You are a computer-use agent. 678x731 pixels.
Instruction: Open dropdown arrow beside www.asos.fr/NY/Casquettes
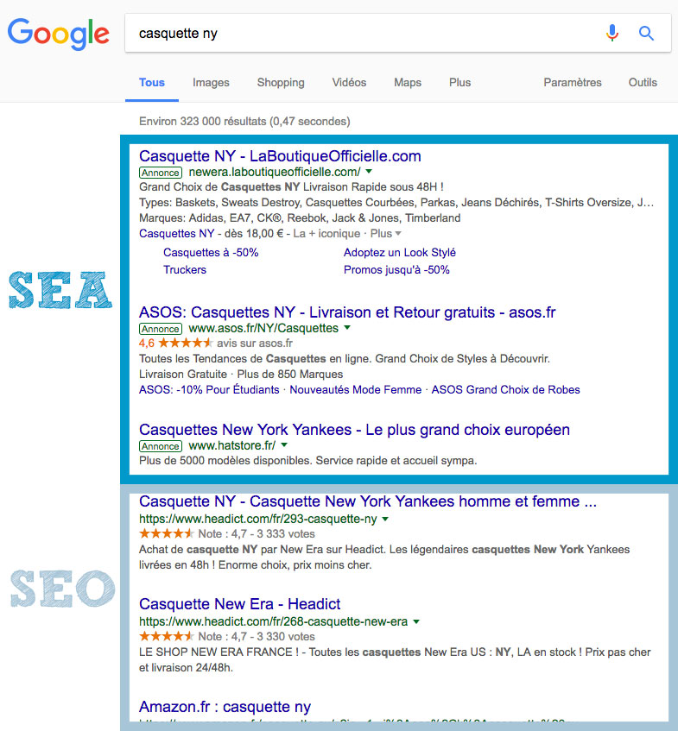(347, 328)
